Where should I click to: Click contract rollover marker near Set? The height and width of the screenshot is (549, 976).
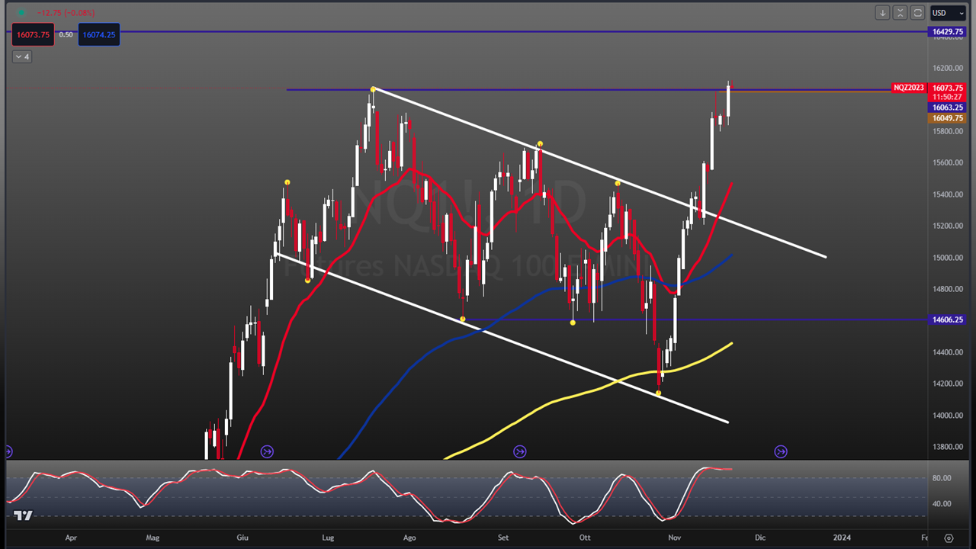519,451
